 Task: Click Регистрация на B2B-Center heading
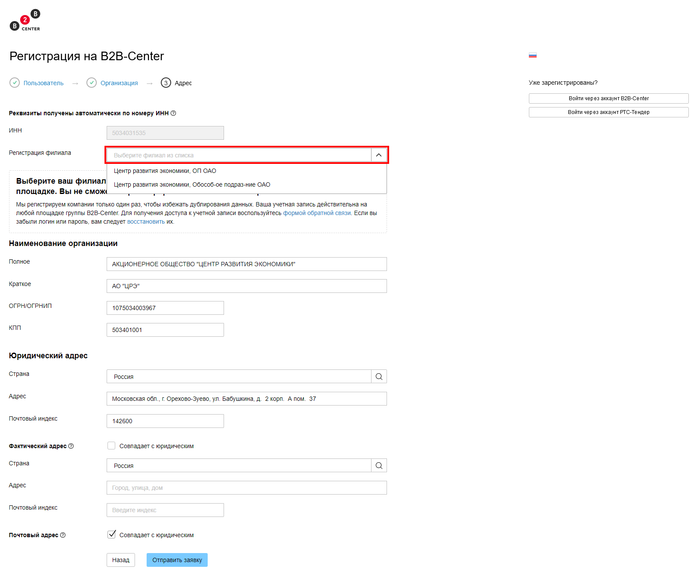(86, 56)
